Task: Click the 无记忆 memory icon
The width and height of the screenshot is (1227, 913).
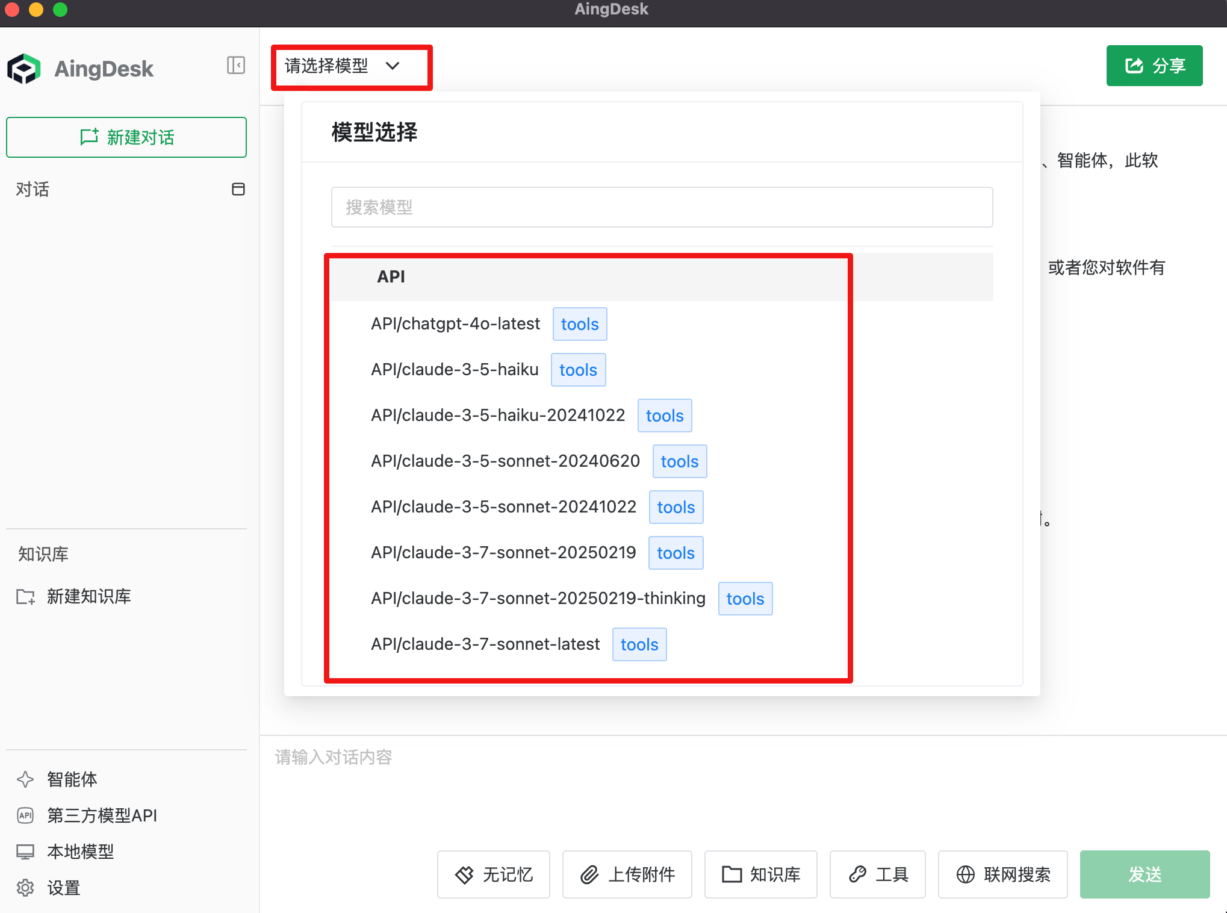Action: point(464,874)
